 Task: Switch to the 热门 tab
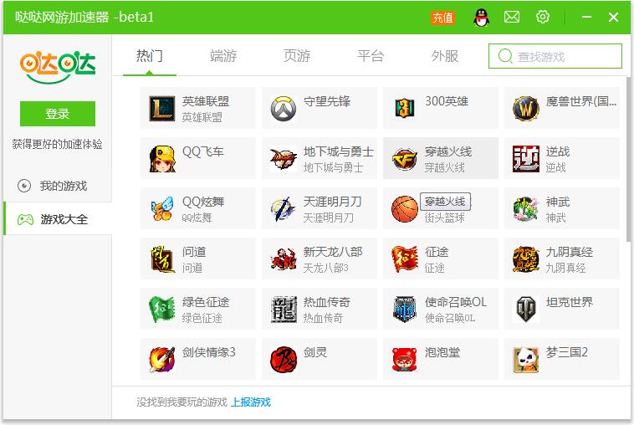pos(150,56)
